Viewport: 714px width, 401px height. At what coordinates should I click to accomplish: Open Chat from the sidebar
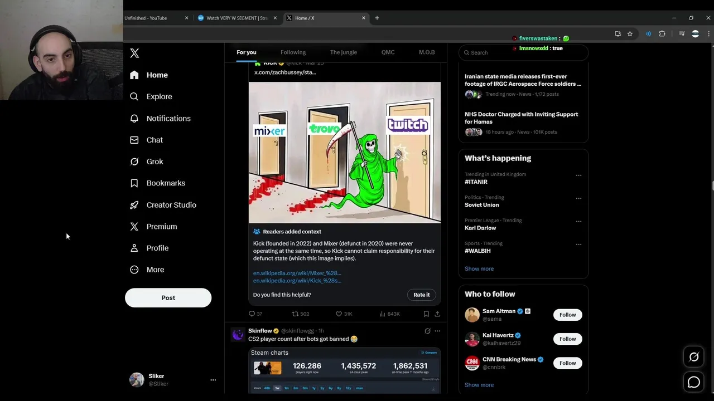click(146, 140)
